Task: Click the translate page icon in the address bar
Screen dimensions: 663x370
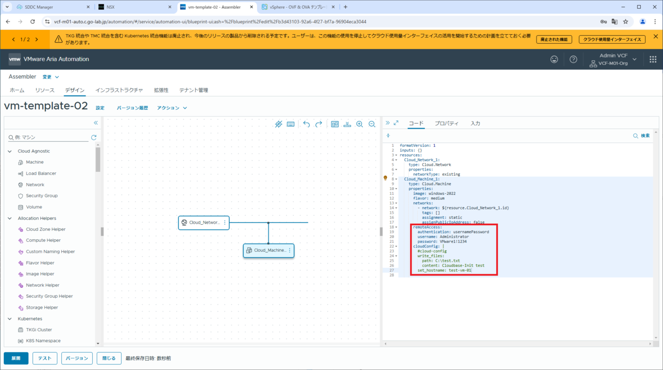Action: tap(614, 22)
